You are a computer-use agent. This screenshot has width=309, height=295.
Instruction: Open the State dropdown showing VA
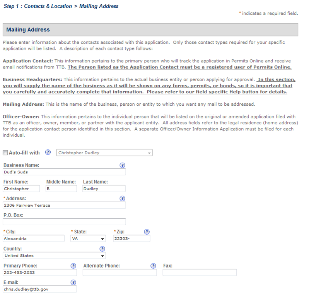(88, 239)
